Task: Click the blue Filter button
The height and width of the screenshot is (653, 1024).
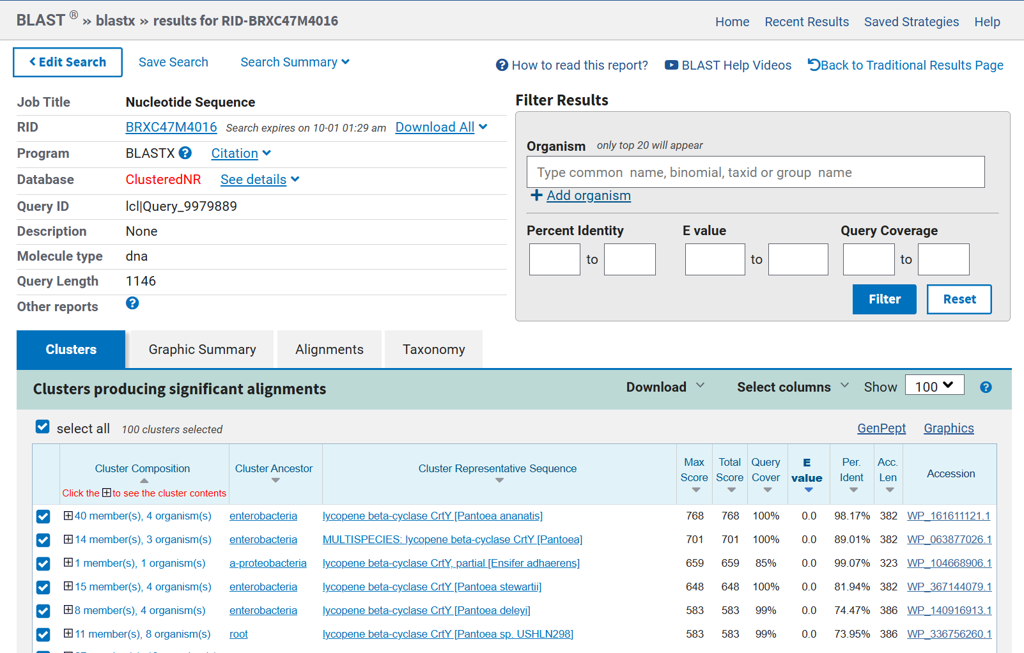Action: click(885, 299)
